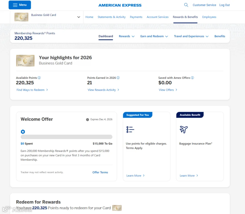This screenshot has width=245, height=214.
Task: Go to the Employees tab
Action: coord(209,17)
